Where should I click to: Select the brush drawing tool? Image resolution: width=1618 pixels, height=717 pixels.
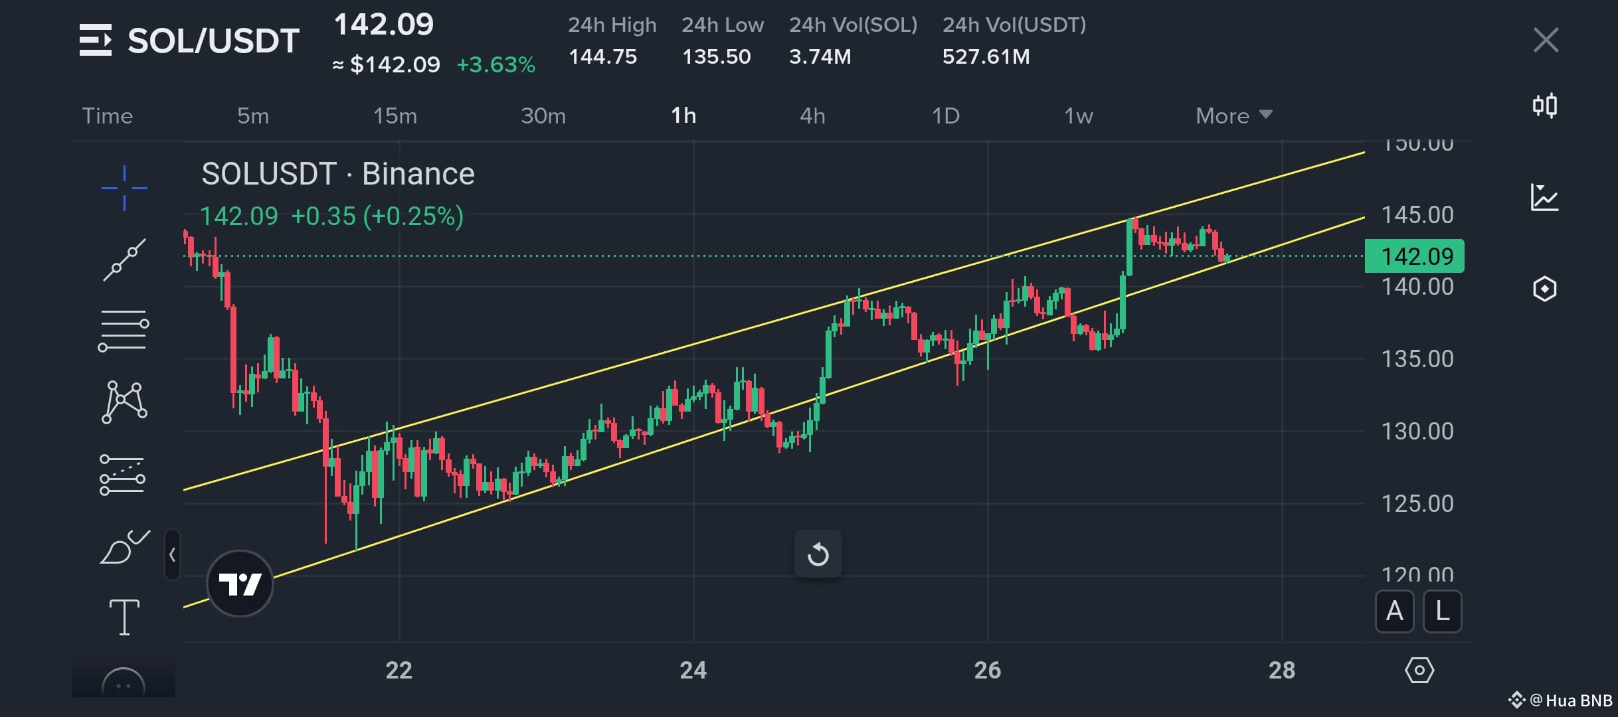pos(124,546)
